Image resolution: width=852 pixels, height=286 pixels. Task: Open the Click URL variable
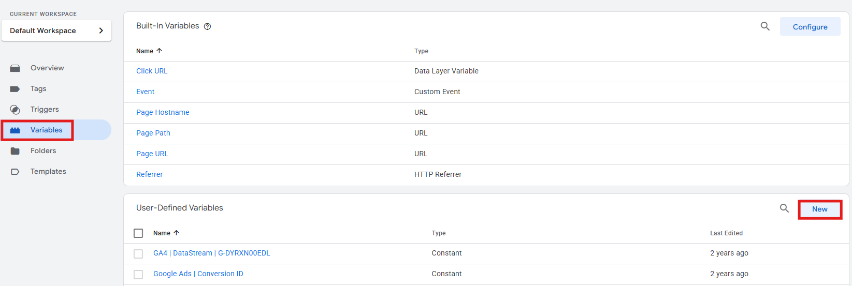[x=152, y=71]
